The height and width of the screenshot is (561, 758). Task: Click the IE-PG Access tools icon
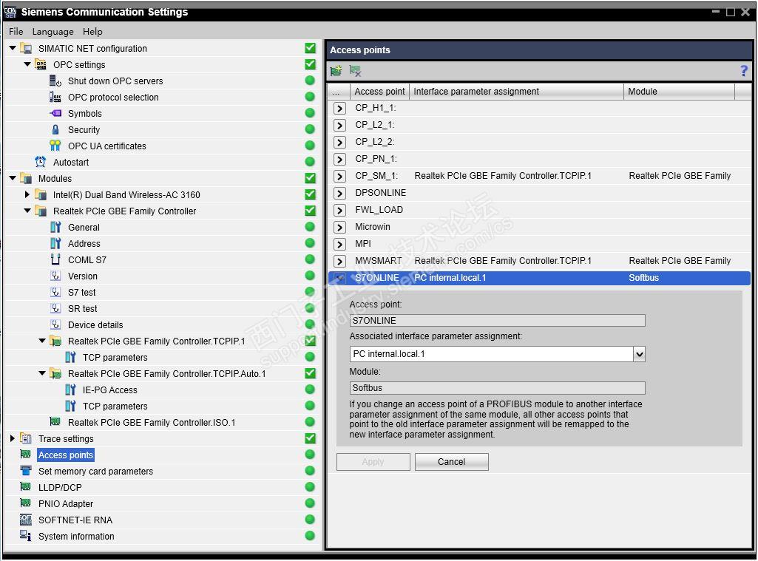pyautogui.click(x=70, y=390)
